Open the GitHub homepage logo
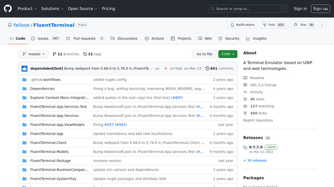The image size is (334, 187). pyautogui.click(x=8, y=9)
